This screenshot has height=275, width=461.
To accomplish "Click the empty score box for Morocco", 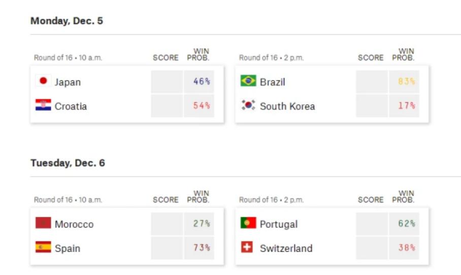I will [167, 224].
